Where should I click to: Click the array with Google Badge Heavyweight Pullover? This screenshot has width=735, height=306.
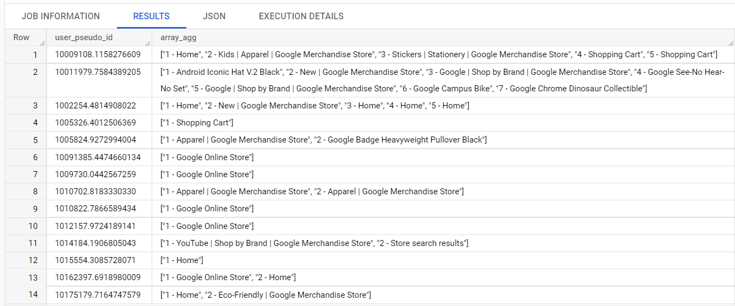[324, 140]
